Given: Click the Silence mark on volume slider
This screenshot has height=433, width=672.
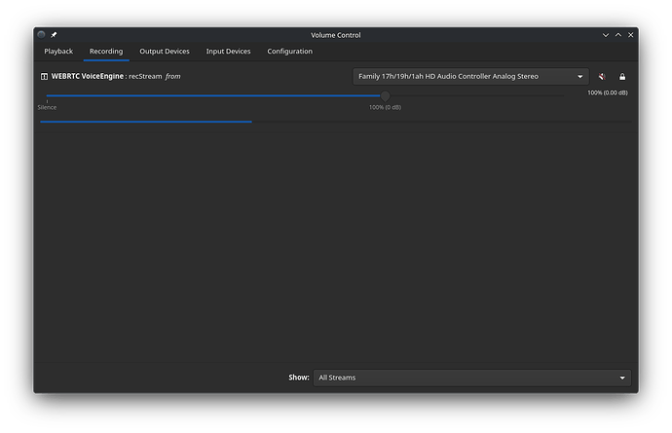Looking at the screenshot, I should (x=47, y=105).
